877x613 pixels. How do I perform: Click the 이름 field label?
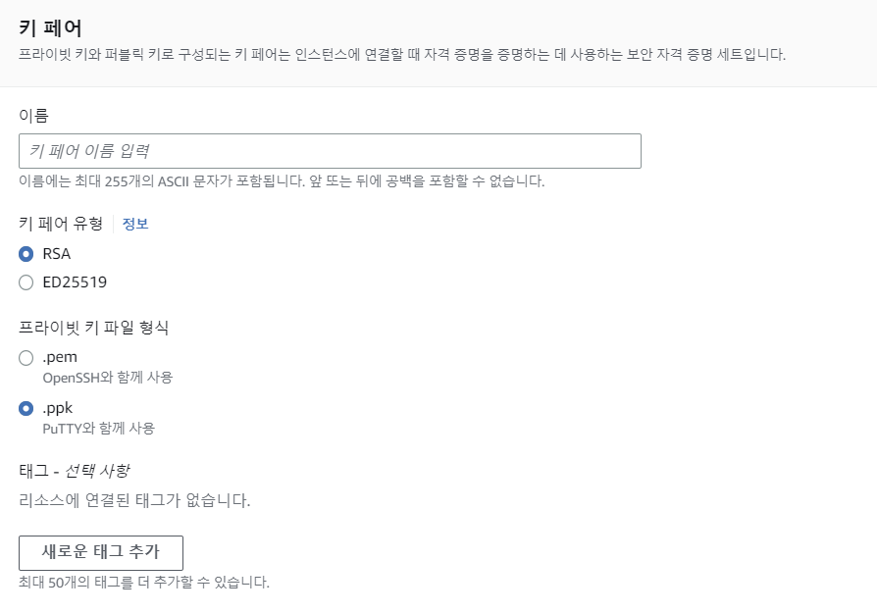[x=33, y=116]
